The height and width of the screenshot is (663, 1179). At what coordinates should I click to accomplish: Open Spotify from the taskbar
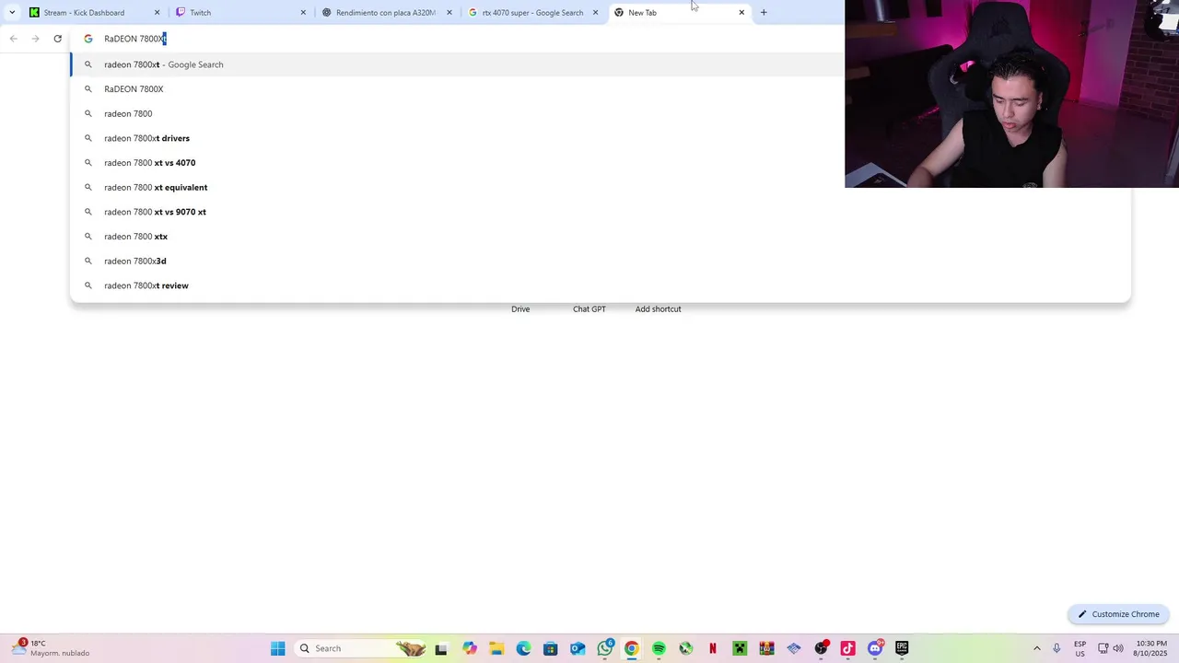coord(659,648)
